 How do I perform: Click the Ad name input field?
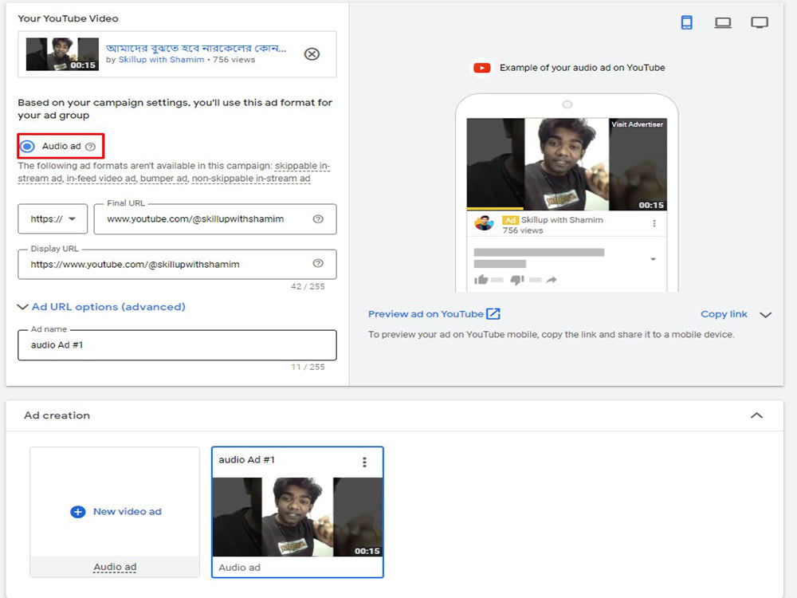pos(177,345)
